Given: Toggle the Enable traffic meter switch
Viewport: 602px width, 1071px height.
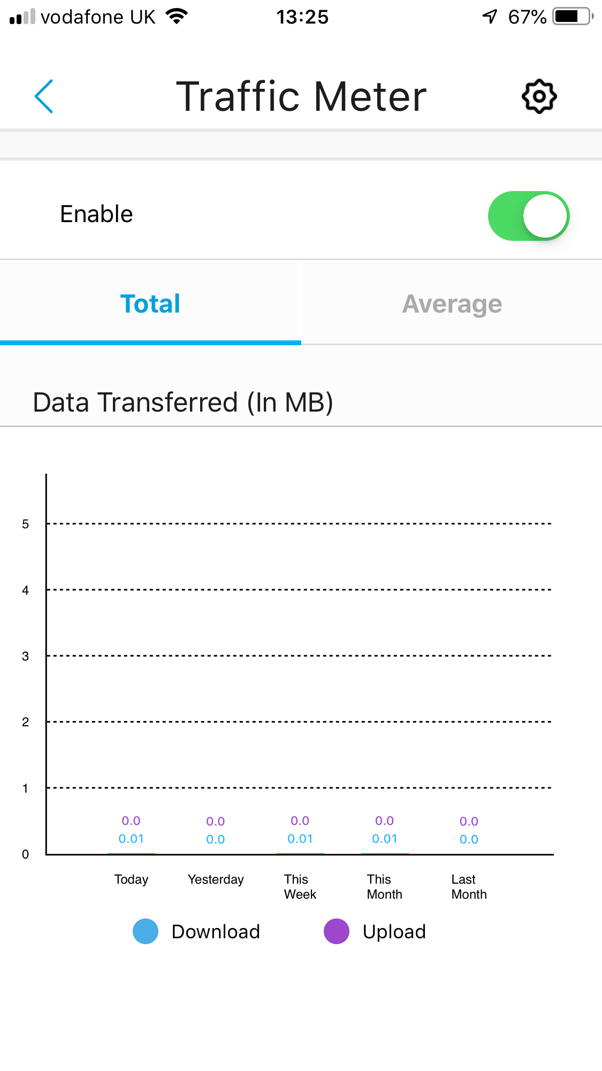Looking at the screenshot, I should pos(528,216).
